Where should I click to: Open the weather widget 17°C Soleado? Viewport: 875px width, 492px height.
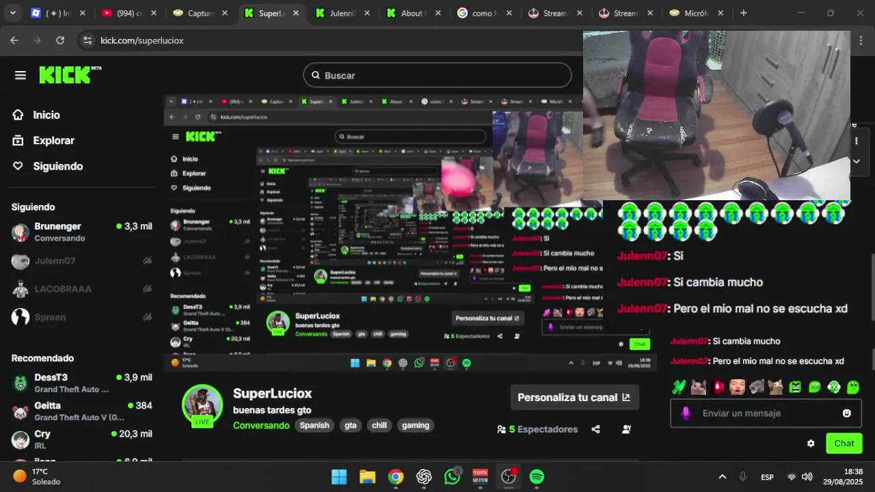click(38, 476)
